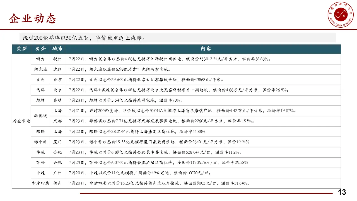Image resolution: width=357 pixels, height=201 pixels.
Task: Click the 旭辉5.54亿元 content row
Action: 203,100
